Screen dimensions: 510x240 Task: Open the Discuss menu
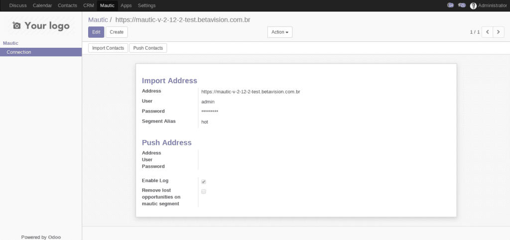coord(18,5)
